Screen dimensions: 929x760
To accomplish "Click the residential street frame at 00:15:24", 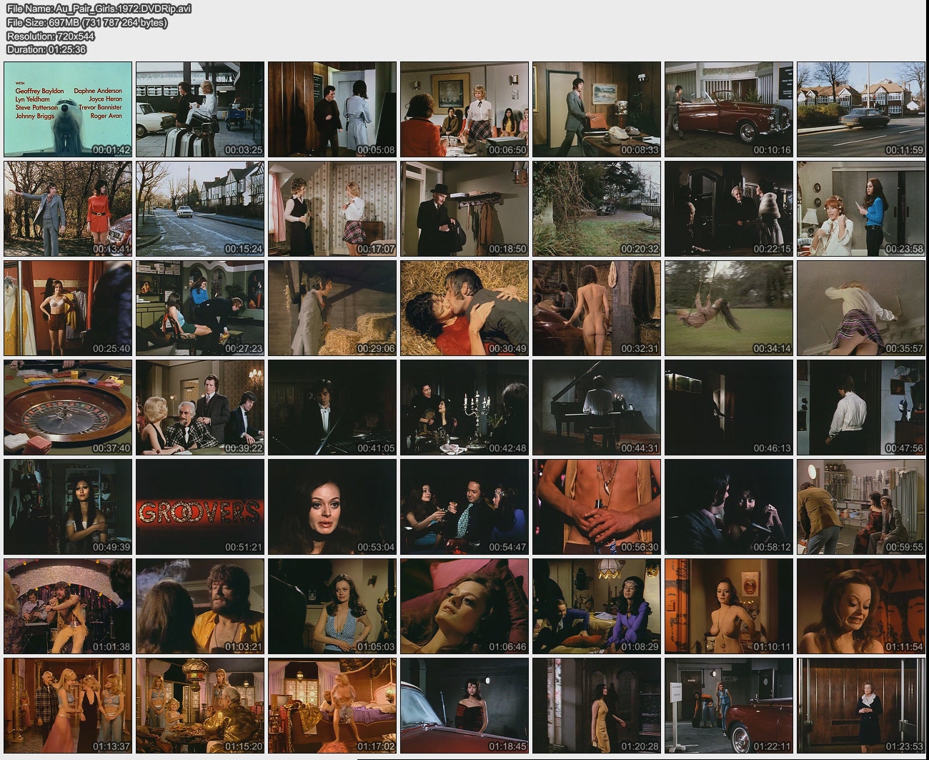I will point(200,209).
